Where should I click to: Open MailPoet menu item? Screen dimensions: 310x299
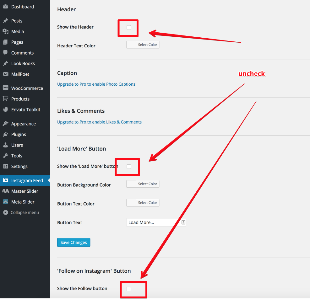25,74
